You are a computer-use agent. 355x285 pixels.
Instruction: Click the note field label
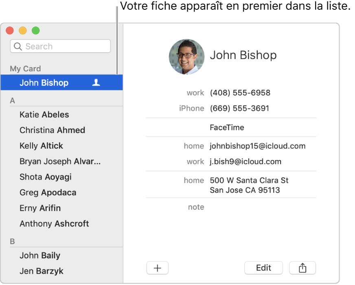click(196, 207)
